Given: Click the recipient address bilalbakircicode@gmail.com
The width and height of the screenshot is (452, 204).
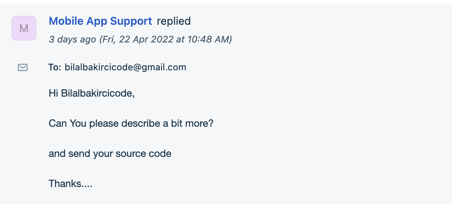Looking at the screenshot, I should pos(126,67).
